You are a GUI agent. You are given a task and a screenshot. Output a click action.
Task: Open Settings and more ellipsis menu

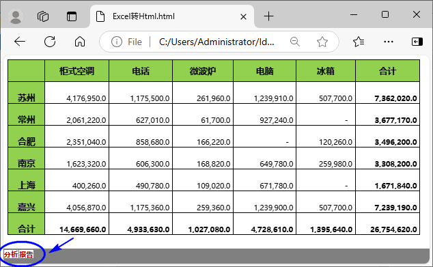(388, 42)
